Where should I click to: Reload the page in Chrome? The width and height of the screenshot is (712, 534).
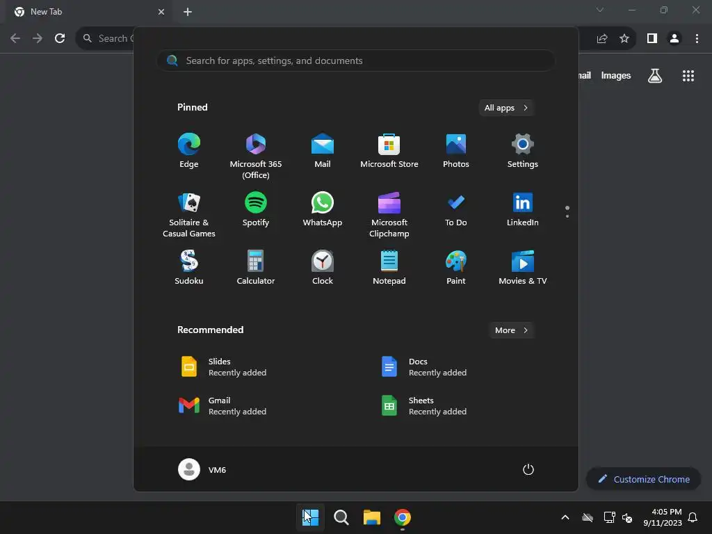tap(60, 38)
